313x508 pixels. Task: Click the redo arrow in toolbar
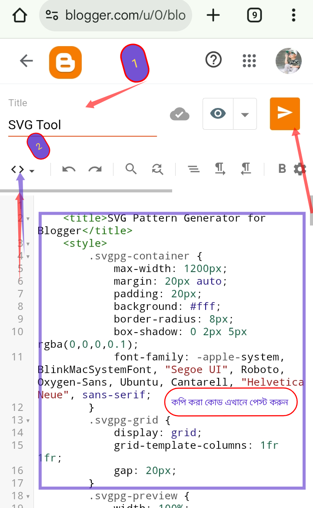[95, 169]
